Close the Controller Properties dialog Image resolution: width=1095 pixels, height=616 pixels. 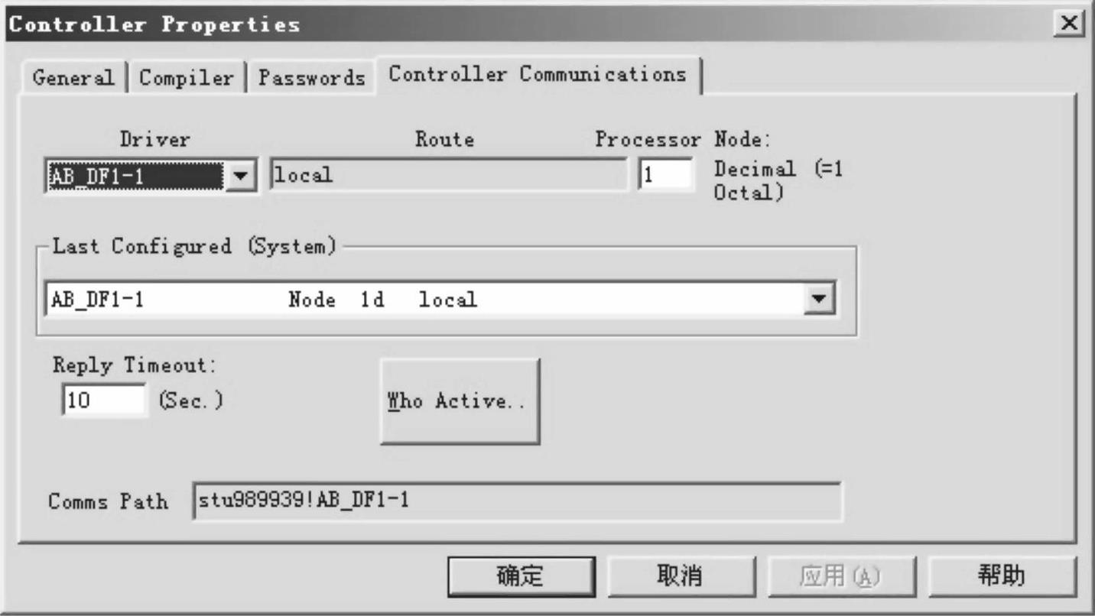click(1072, 24)
